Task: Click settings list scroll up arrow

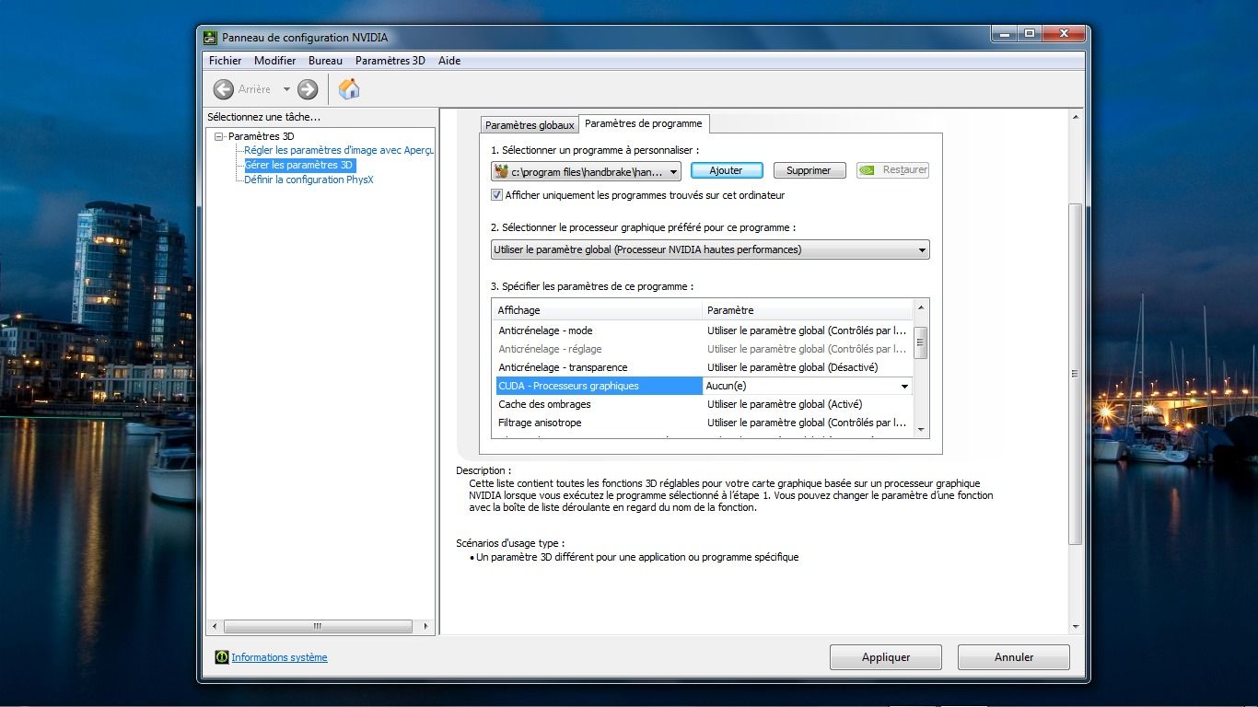Action: (921, 307)
